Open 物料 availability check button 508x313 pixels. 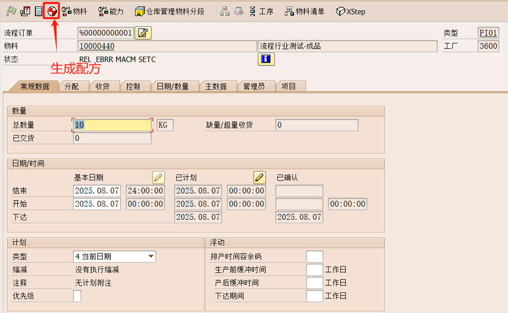pyautogui.click(x=74, y=11)
